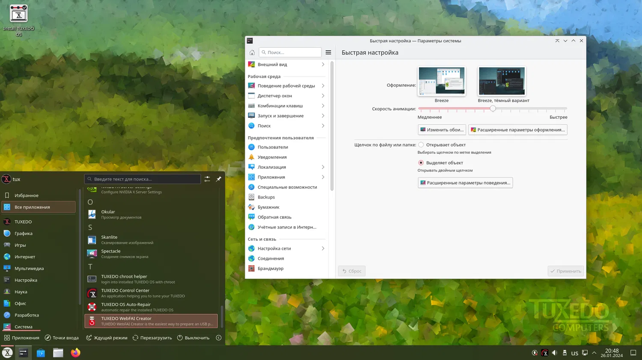Expand the Внешний вид category
Image resolution: width=642 pixels, height=360 pixels.
pos(286,64)
